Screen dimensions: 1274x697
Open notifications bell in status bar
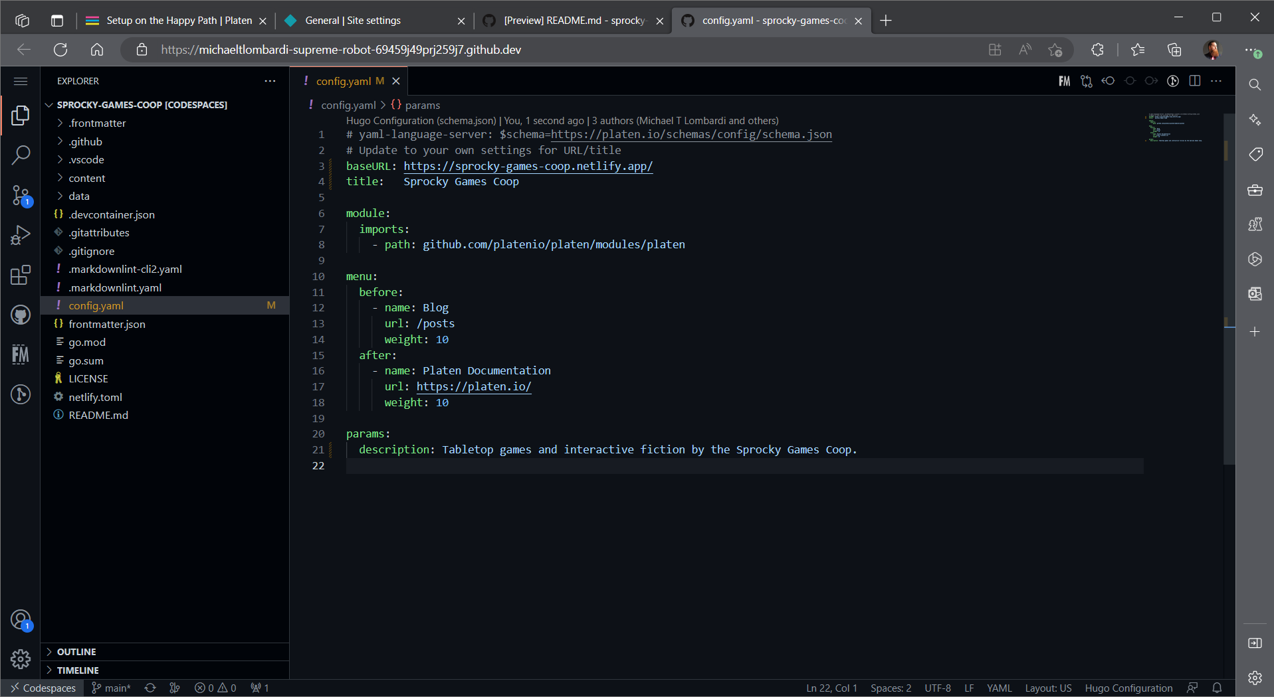(x=1217, y=688)
